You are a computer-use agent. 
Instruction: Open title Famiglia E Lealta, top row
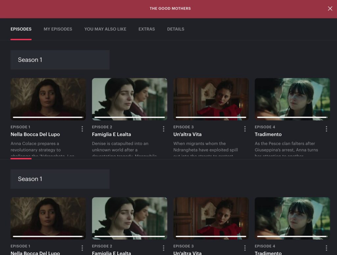[111, 134]
